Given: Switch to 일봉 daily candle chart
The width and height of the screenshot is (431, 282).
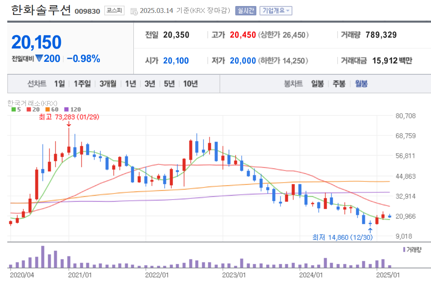Looking at the screenshot, I should [x=317, y=84].
